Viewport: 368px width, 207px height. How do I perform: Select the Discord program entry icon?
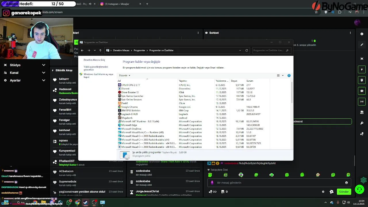[x=120, y=89]
